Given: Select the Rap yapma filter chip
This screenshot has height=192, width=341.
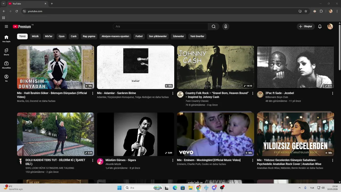Looking at the screenshot, I should pos(89,36).
